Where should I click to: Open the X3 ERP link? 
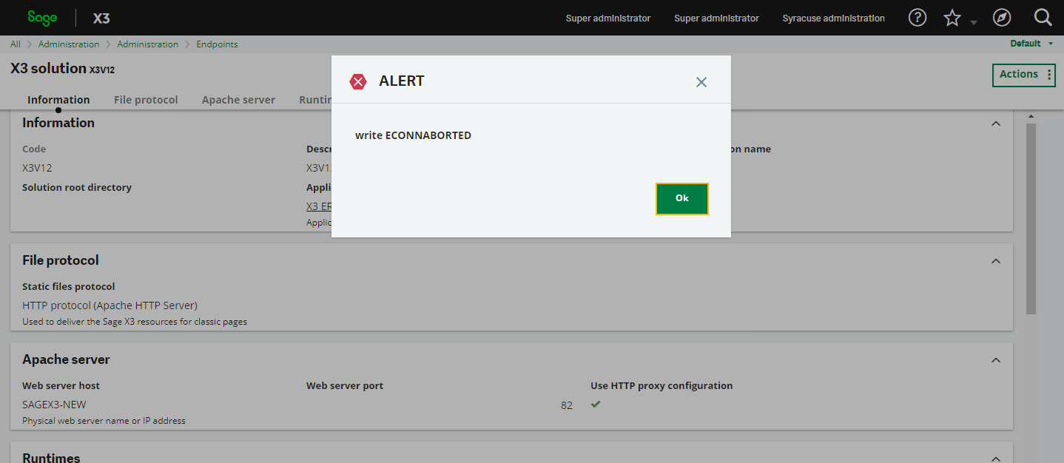318,206
